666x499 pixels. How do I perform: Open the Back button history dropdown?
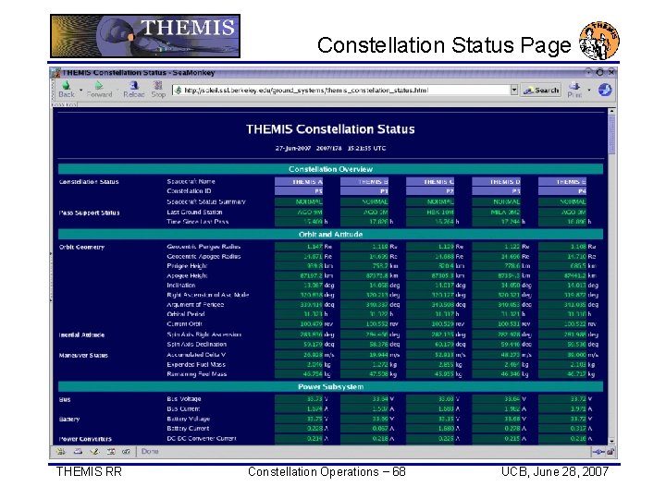point(80,90)
